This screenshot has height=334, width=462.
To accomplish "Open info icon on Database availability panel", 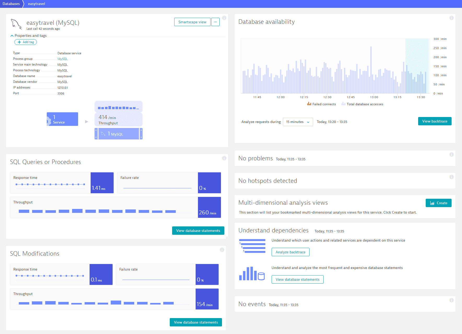I will [451, 18].
